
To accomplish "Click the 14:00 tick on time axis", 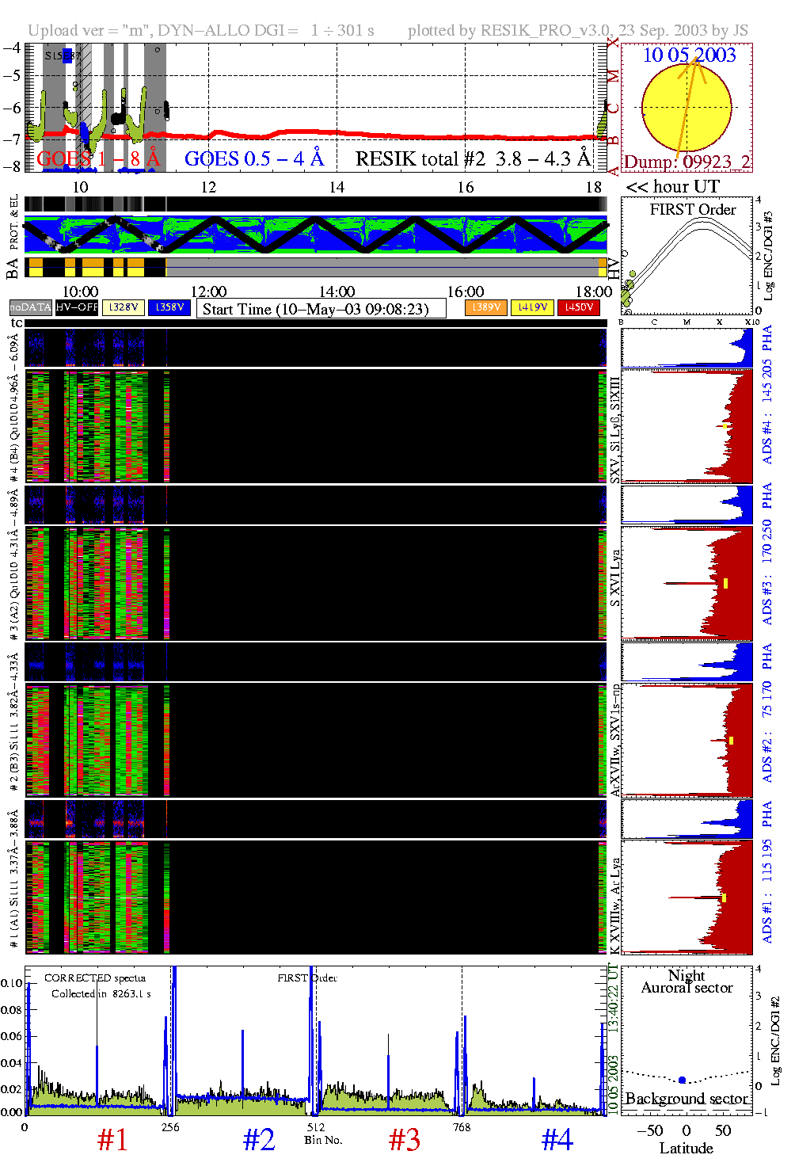I will pyautogui.click(x=337, y=292).
